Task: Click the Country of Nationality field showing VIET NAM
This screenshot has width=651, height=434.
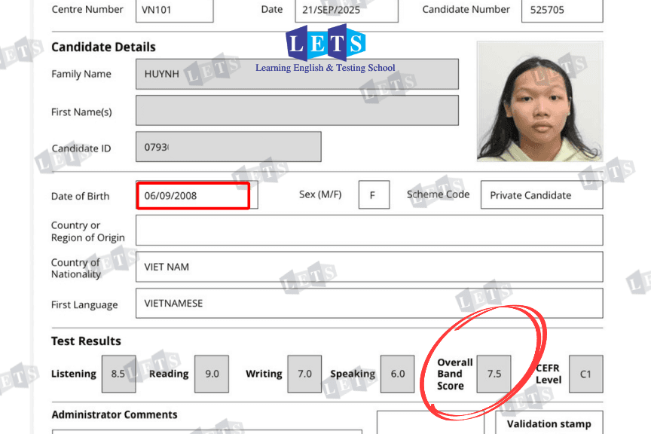Action: click(368, 267)
